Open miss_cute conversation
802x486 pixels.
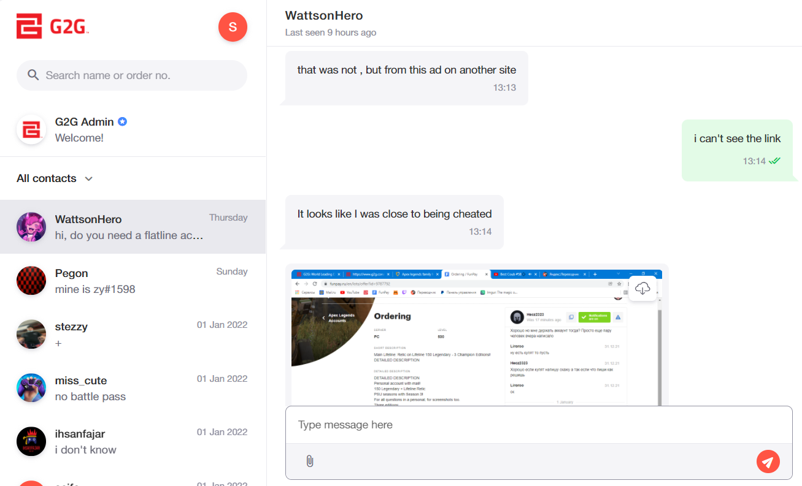click(133, 387)
